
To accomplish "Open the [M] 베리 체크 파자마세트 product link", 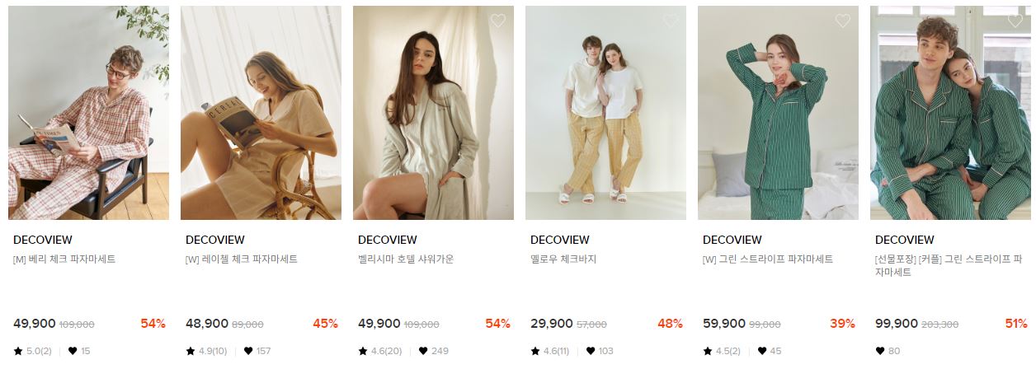I will (x=64, y=259).
